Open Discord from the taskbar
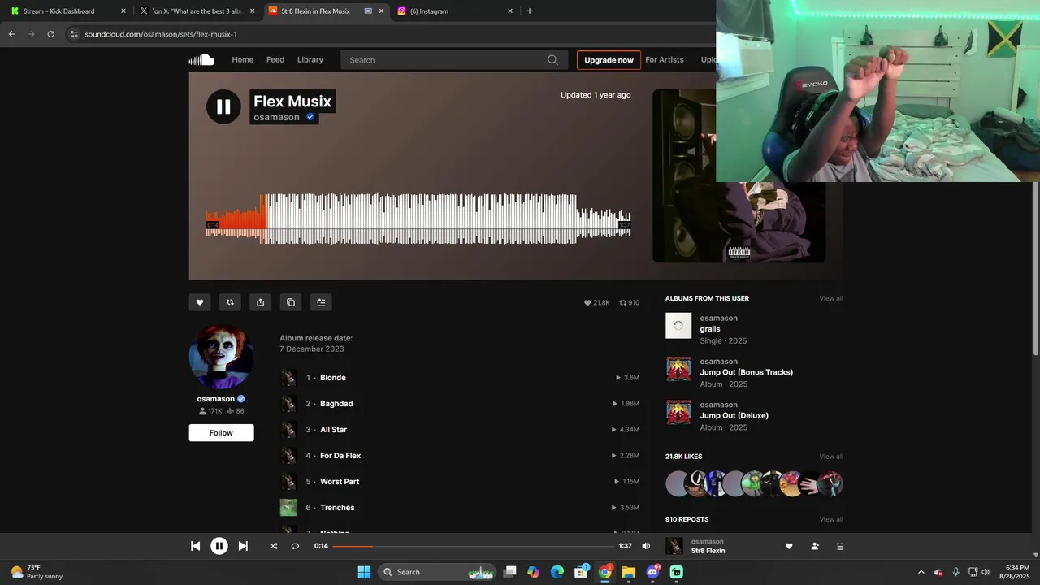 [x=652, y=572]
